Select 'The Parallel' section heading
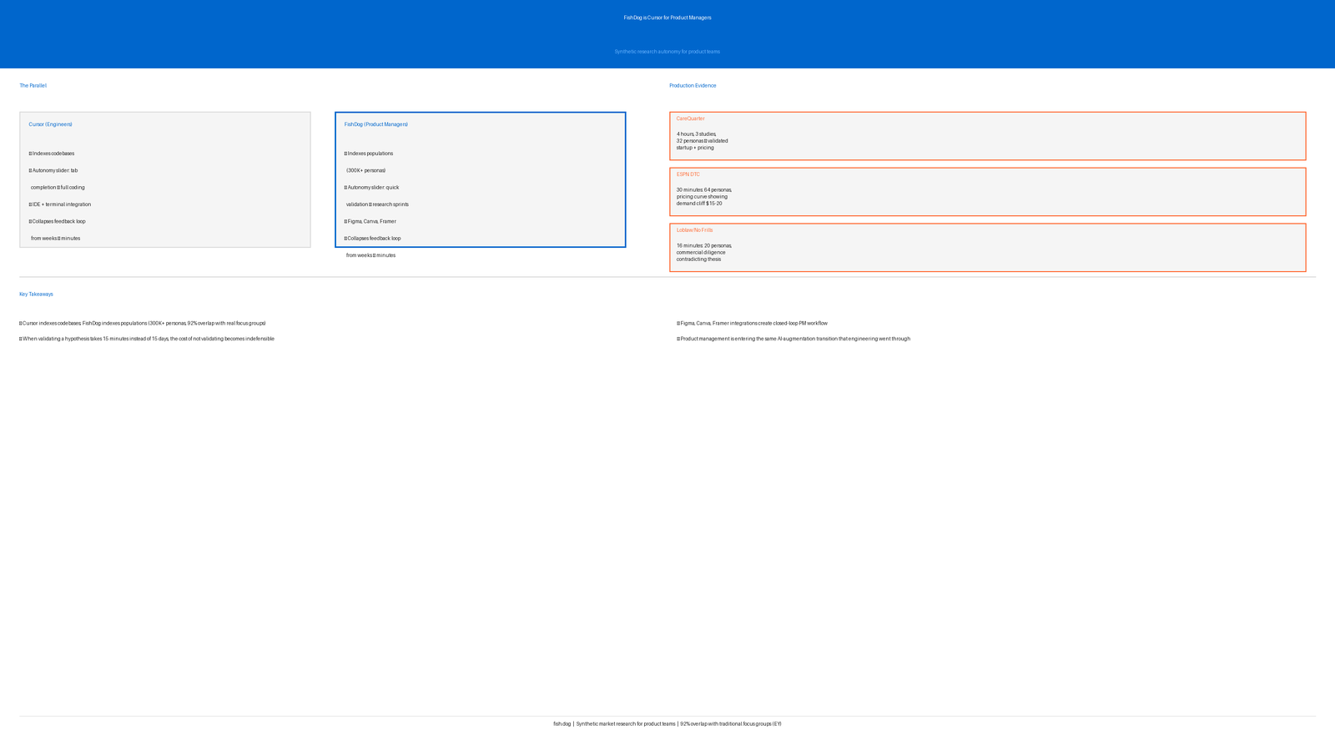This screenshot has height=745, width=1335. click(x=33, y=86)
